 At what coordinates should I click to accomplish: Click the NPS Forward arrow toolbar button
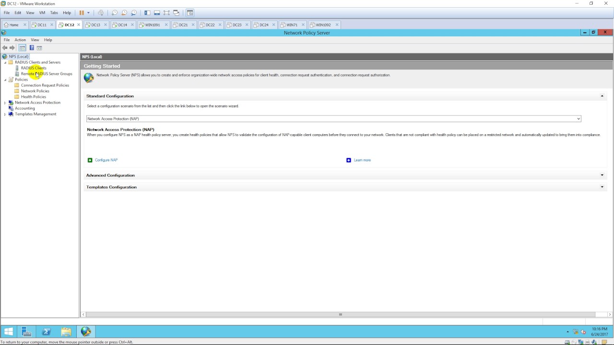click(12, 48)
